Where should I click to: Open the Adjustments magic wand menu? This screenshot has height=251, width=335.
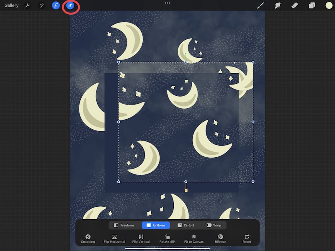42,5
